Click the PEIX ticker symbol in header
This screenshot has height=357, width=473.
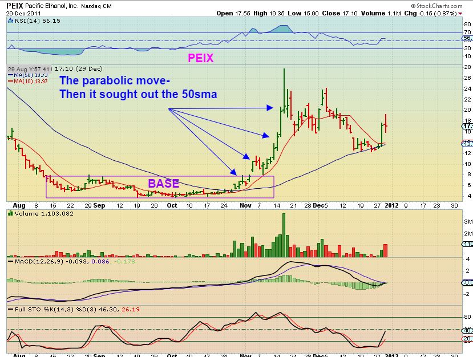tap(15, 6)
